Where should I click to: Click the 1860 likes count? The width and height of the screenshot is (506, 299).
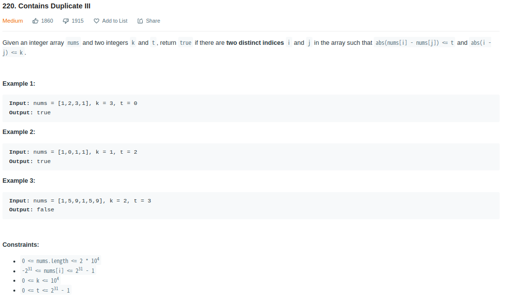click(x=47, y=21)
